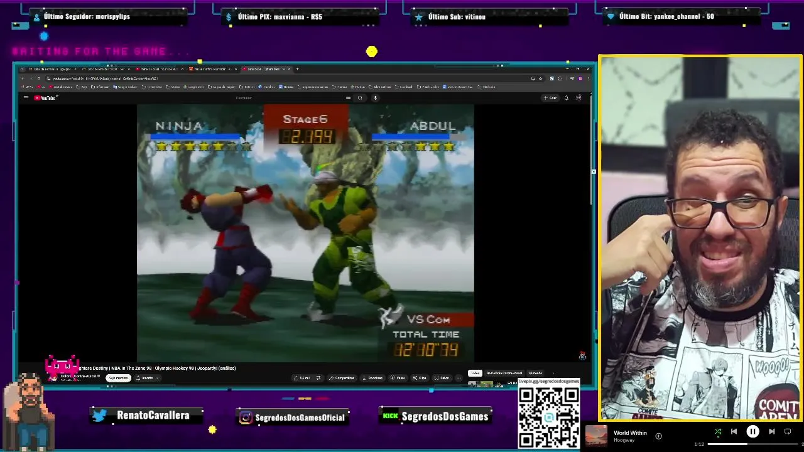Seek the music track progress bar
This screenshot has height=452, width=804.
click(754, 444)
